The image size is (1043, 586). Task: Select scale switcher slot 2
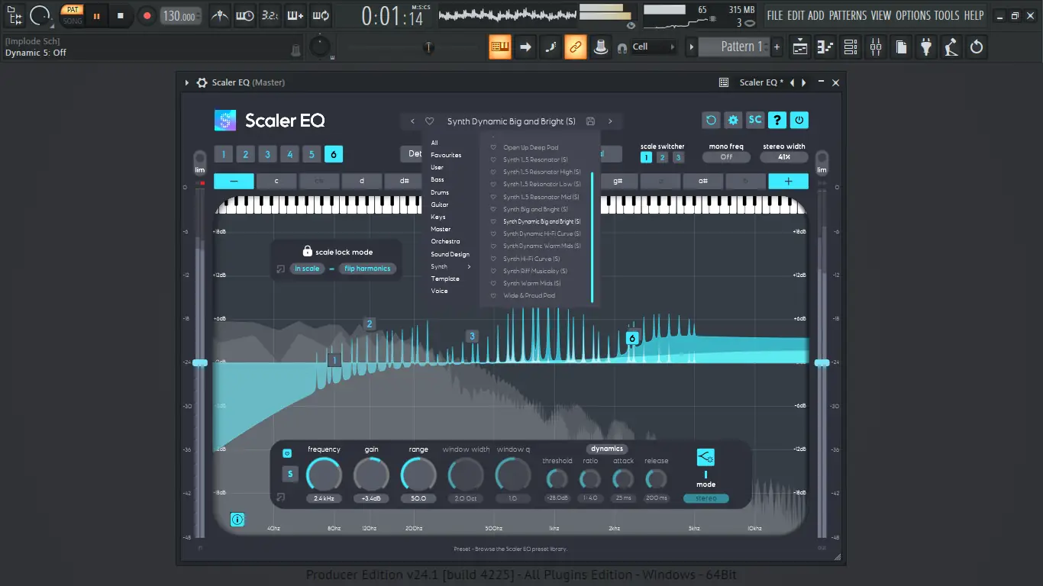[662, 157]
